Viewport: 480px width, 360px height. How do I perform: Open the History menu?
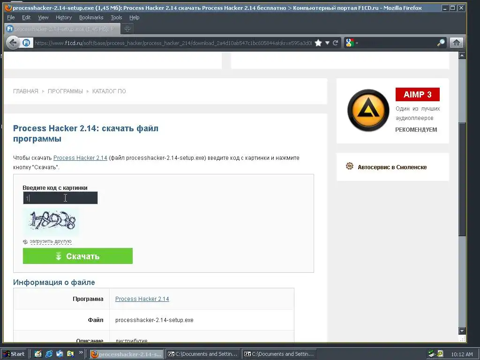64,17
